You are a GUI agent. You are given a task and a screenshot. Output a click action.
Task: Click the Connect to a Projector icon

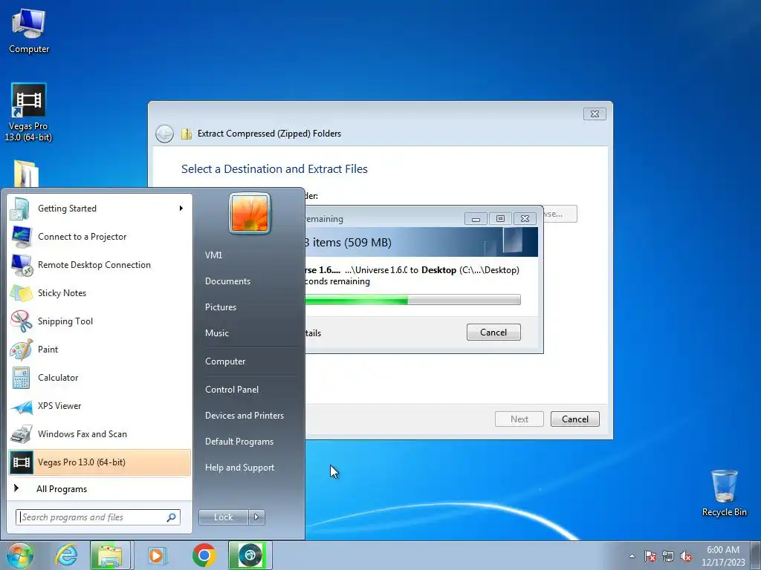(22, 237)
